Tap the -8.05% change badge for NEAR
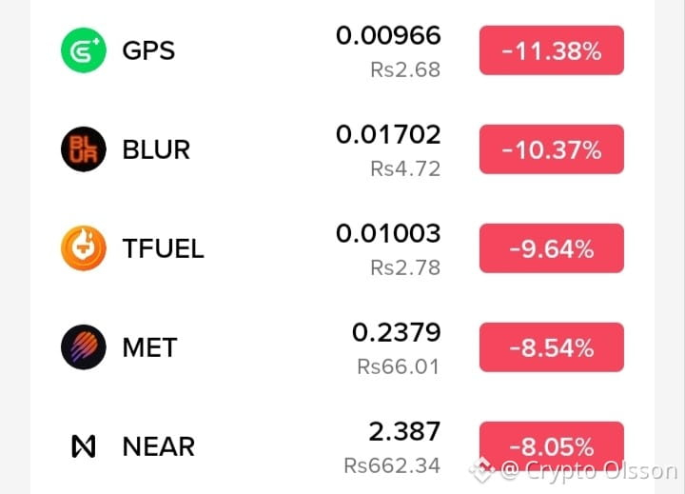This screenshot has width=685, height=494. point(551,445)
